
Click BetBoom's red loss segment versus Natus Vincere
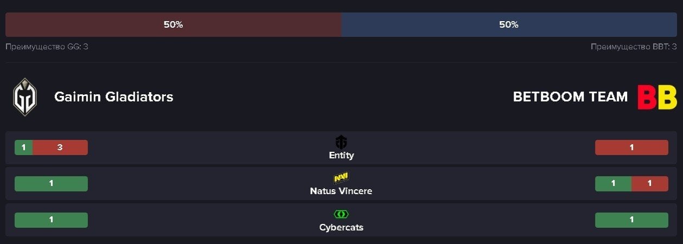click(x=650, y=184)
